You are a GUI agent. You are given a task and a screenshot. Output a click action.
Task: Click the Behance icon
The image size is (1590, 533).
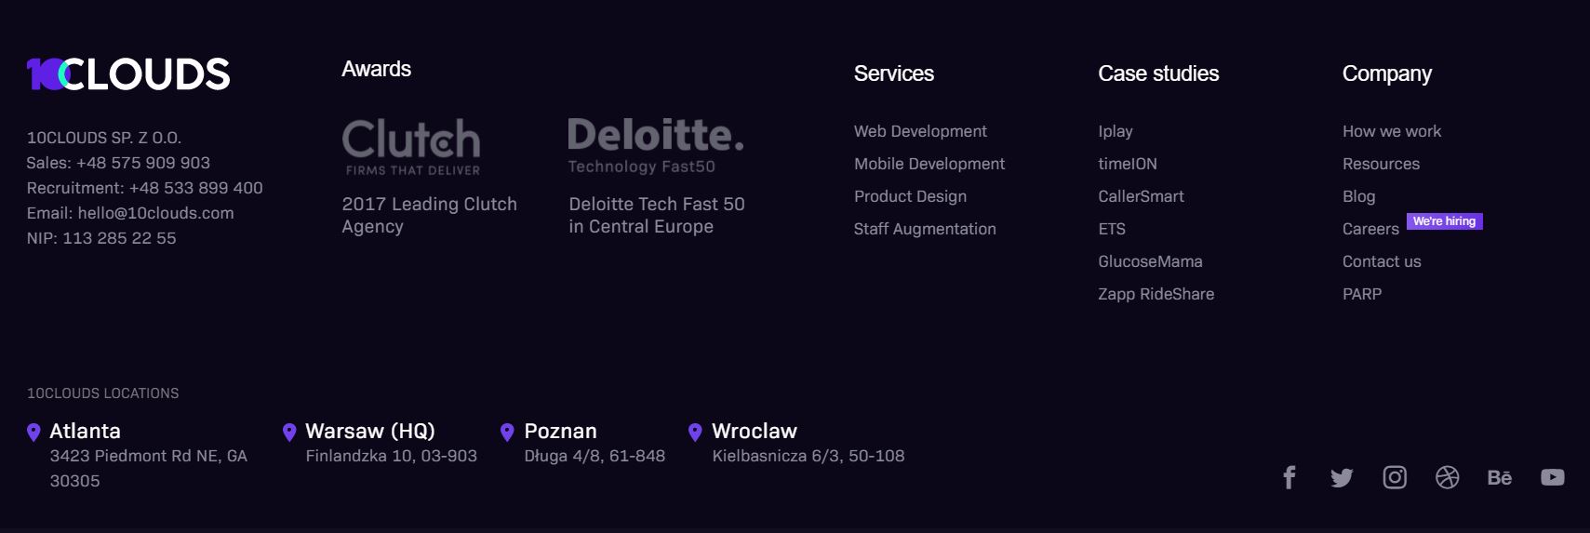[x=1499, y=477]
